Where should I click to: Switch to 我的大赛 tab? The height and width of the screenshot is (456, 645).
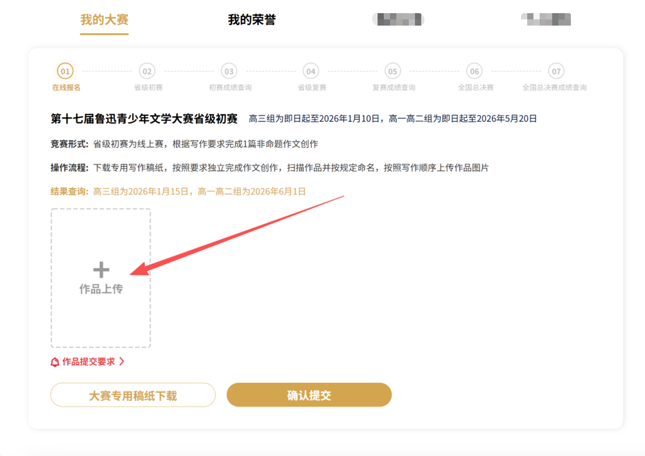click(104, 20)
